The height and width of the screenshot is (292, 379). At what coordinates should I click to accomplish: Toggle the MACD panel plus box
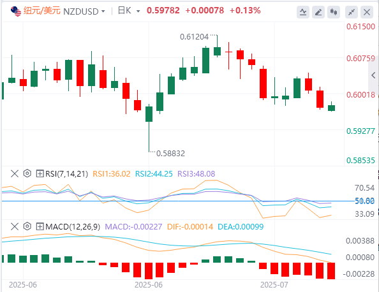pos(40,226)
